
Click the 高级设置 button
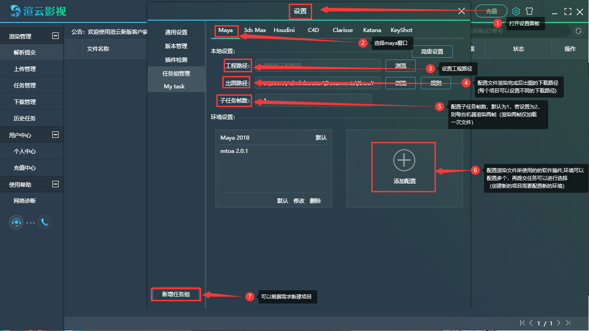pos(432,51)
